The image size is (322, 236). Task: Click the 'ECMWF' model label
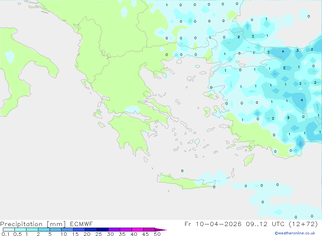click(81, 224)
